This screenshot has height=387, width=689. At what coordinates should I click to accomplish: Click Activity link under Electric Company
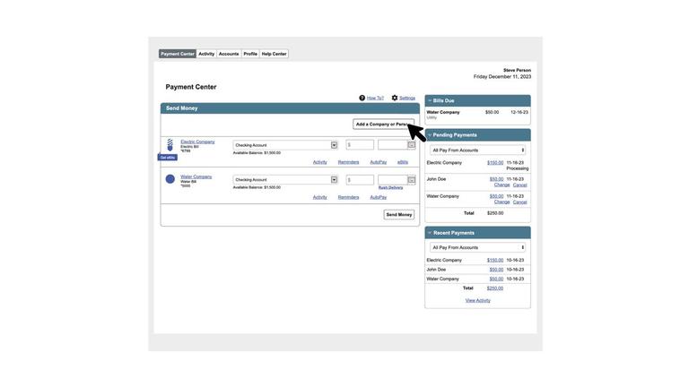pyautogui.click(x=320, y=162)
